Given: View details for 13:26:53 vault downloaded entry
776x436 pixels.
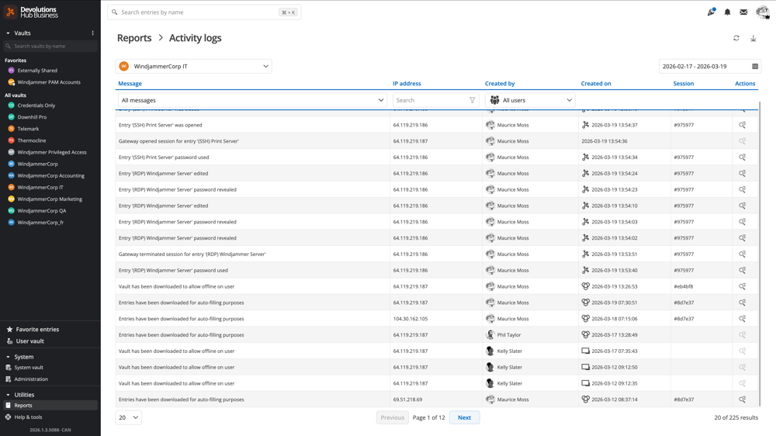Looking at the screenshot, I should click(743, 286).
